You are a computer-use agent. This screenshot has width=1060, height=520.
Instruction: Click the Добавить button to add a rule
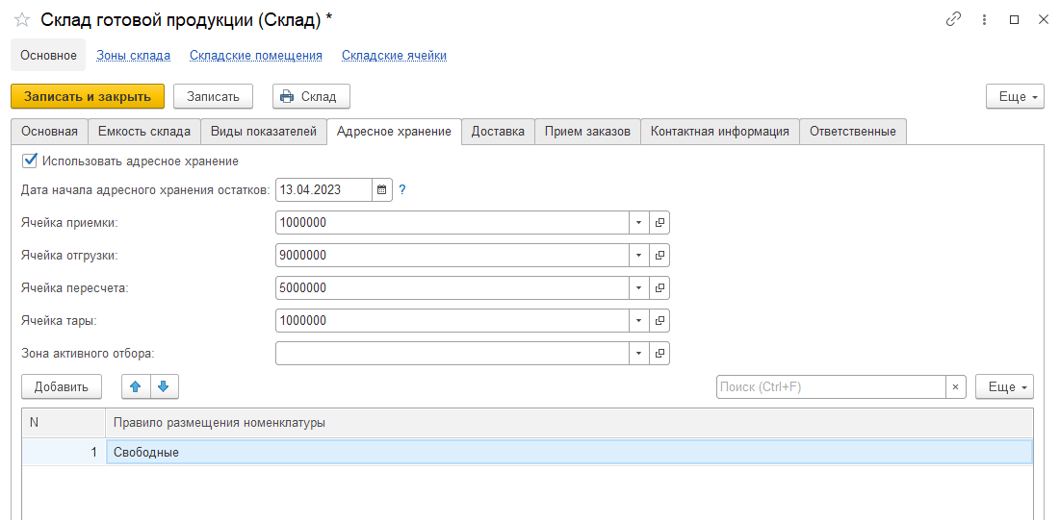pyautogui.click(x=62, y=386)
